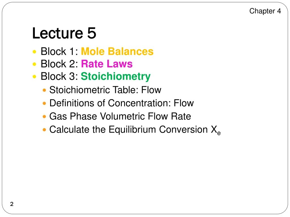This screenshot has width=290, height=217.
Task: Click the magenta "Rate Laws" text
Action: click(107, 64)
